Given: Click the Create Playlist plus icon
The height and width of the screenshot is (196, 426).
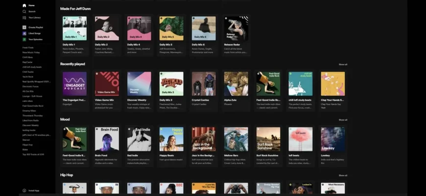Looking at the screenshot, I should click(x=24, y=27).
